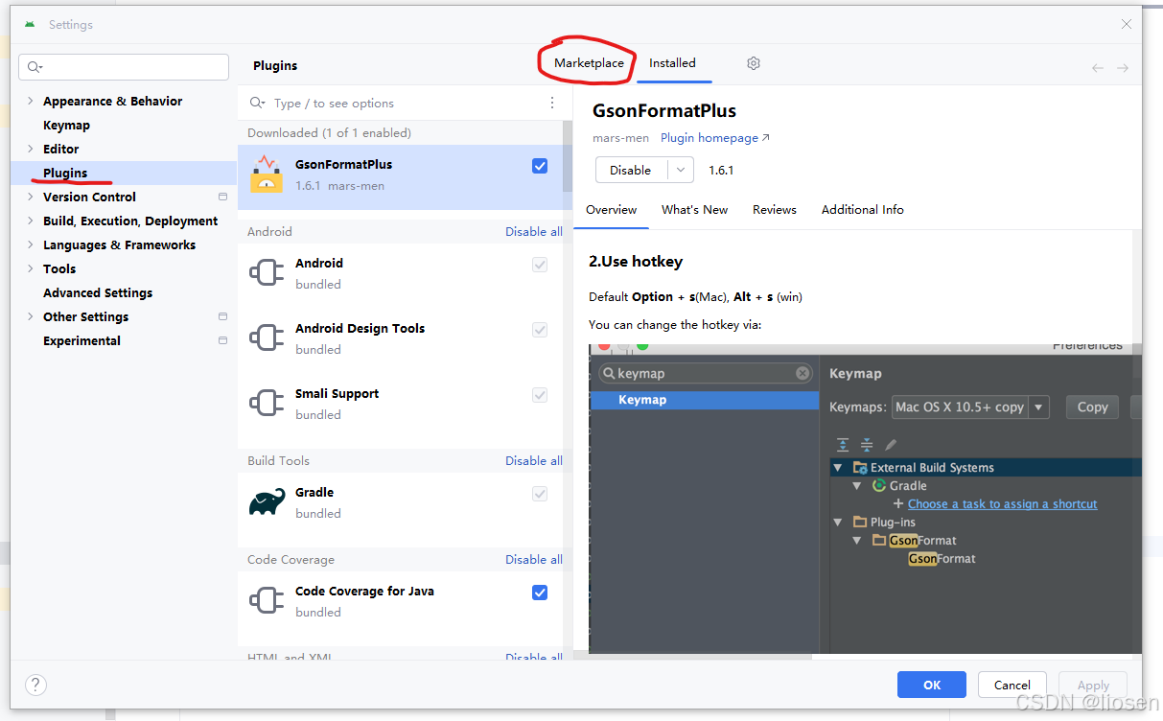1163x721 pixels.
Task: Click the Apply button
Action: tap(1093, 685)
